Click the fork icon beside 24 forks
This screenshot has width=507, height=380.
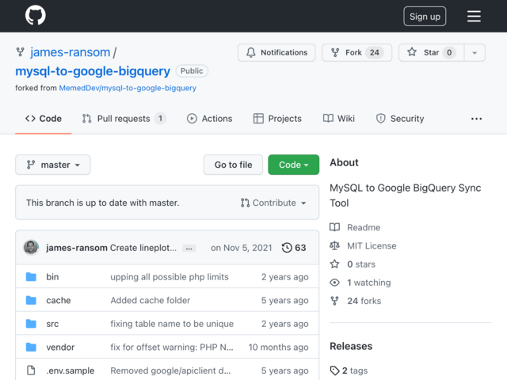[x=334, y=301]
